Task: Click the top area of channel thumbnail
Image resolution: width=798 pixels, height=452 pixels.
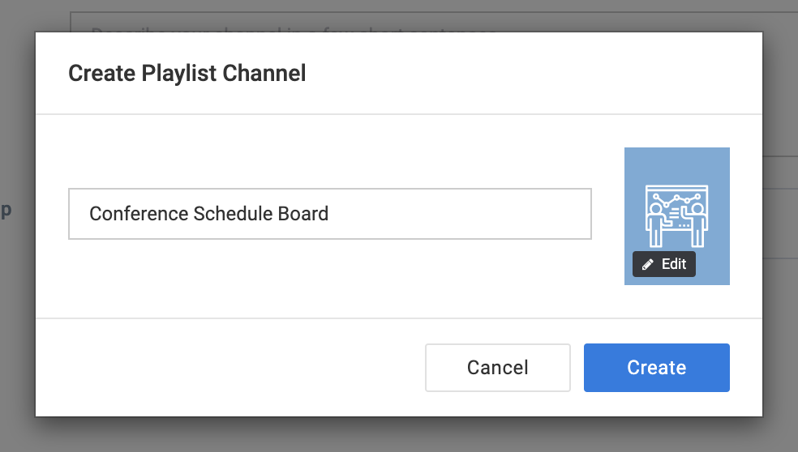Action: pos(677,164)
